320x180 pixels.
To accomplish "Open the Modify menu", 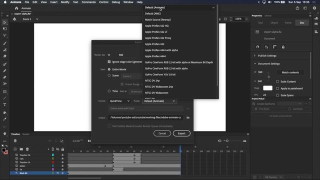I will [65, 2].
